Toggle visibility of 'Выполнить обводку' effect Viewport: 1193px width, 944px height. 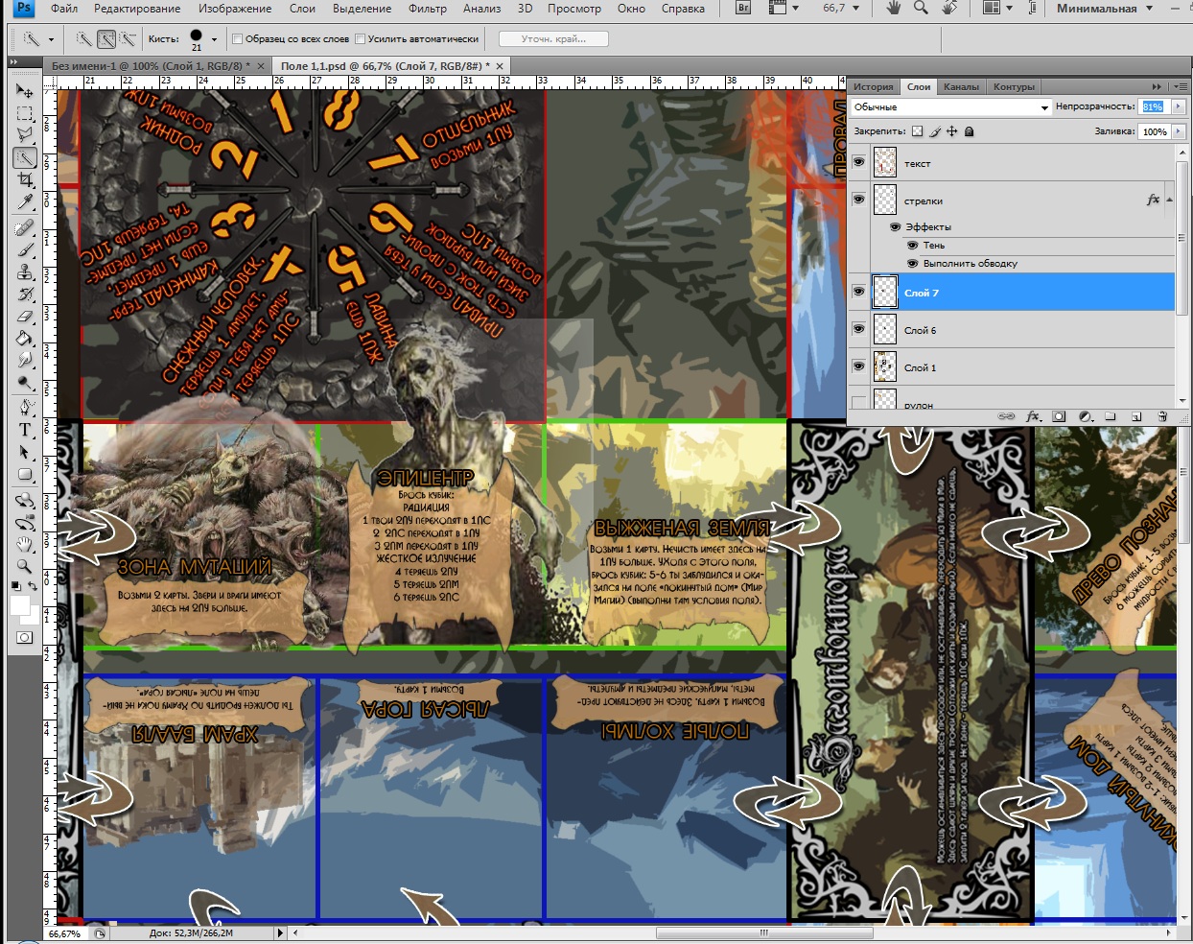click(912, 264)
